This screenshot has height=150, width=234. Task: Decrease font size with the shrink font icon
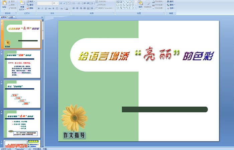(64, 3)
